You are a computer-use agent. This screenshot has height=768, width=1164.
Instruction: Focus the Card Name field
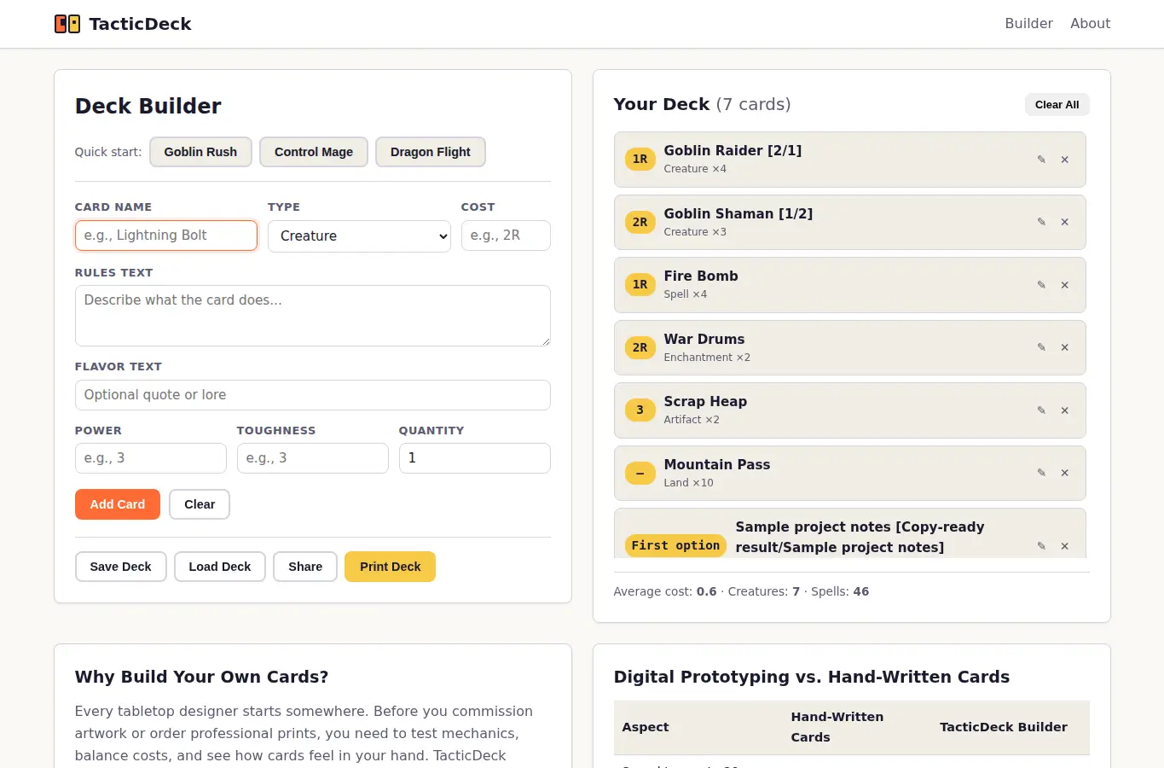[166, 236]
